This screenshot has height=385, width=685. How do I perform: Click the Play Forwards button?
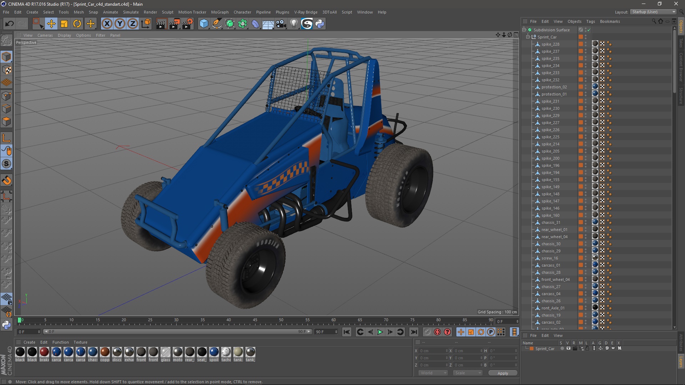coord(380,332)
